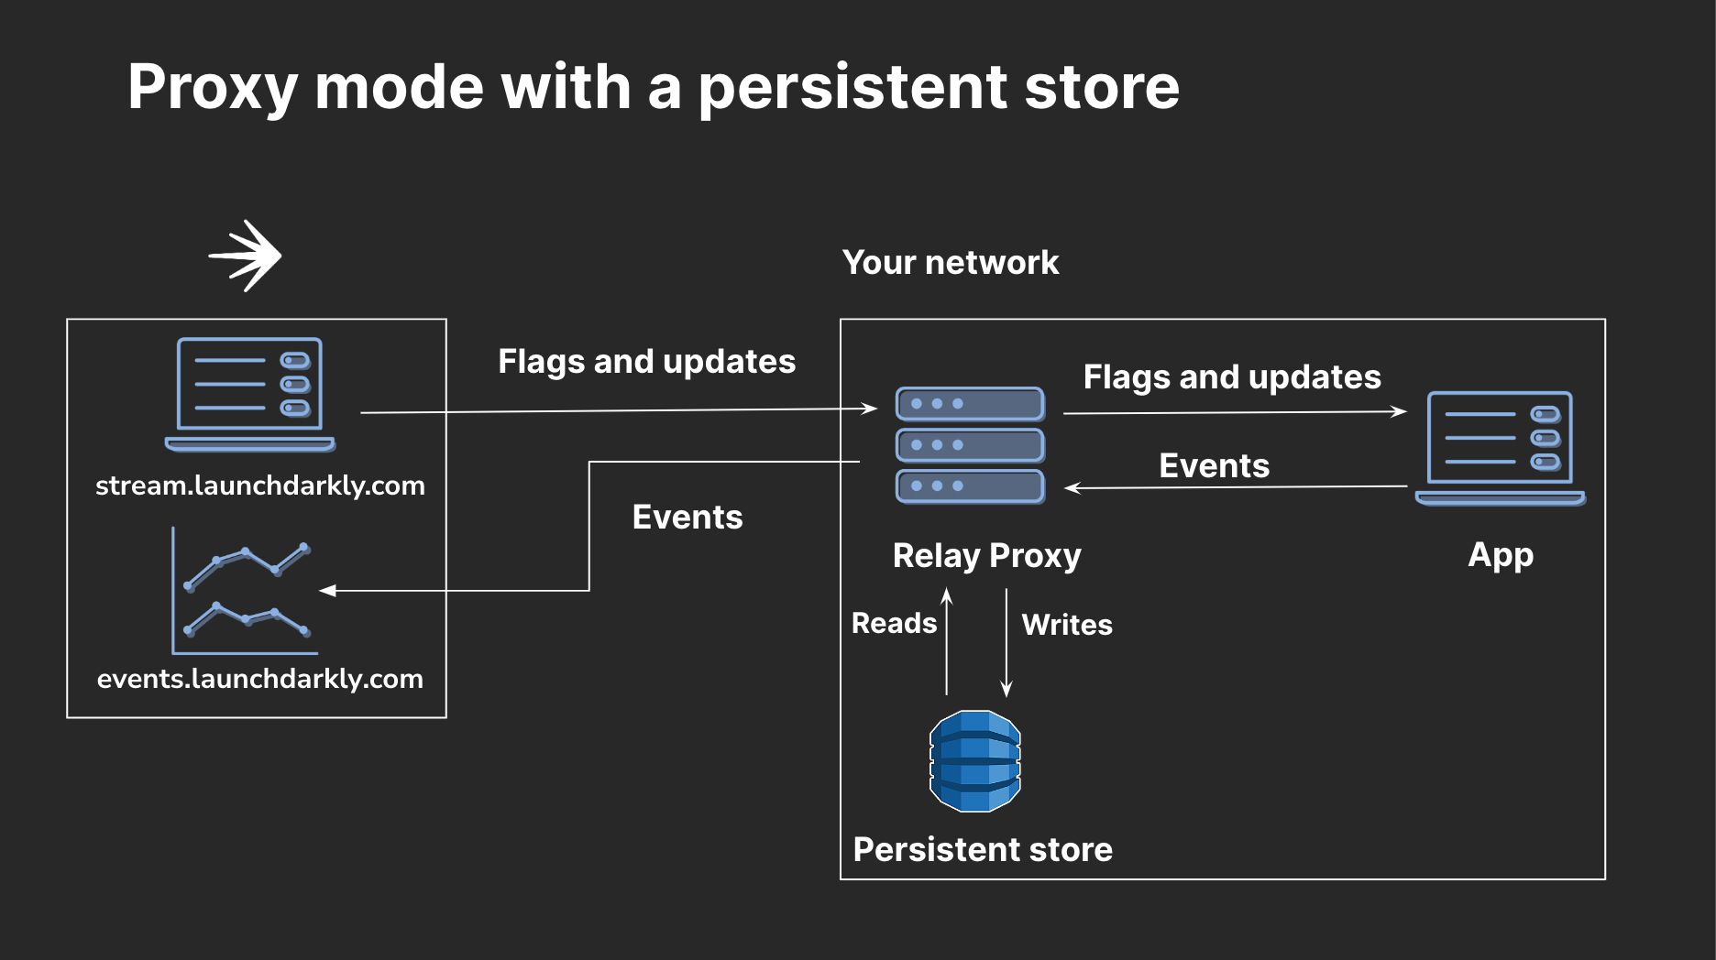Click the "Reads" label
The image size is (1716, 960).
894,624
